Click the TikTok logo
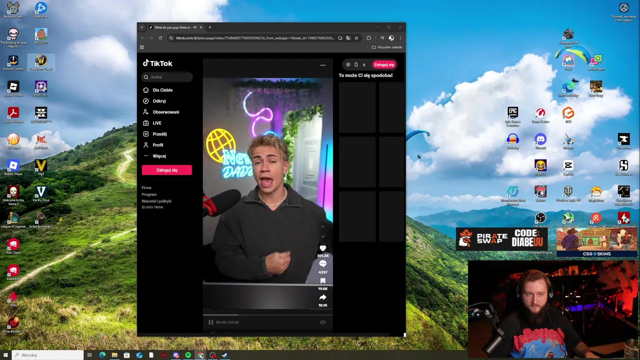640x360 pixels. [x=157, y=63]
